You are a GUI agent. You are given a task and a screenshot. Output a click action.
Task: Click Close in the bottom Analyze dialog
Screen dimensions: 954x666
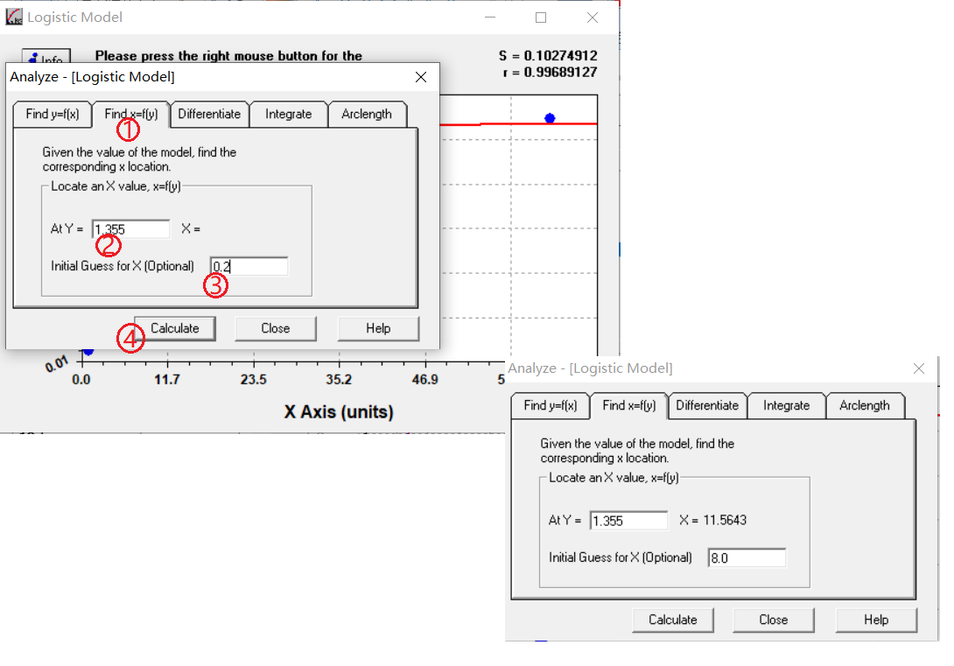773,620
